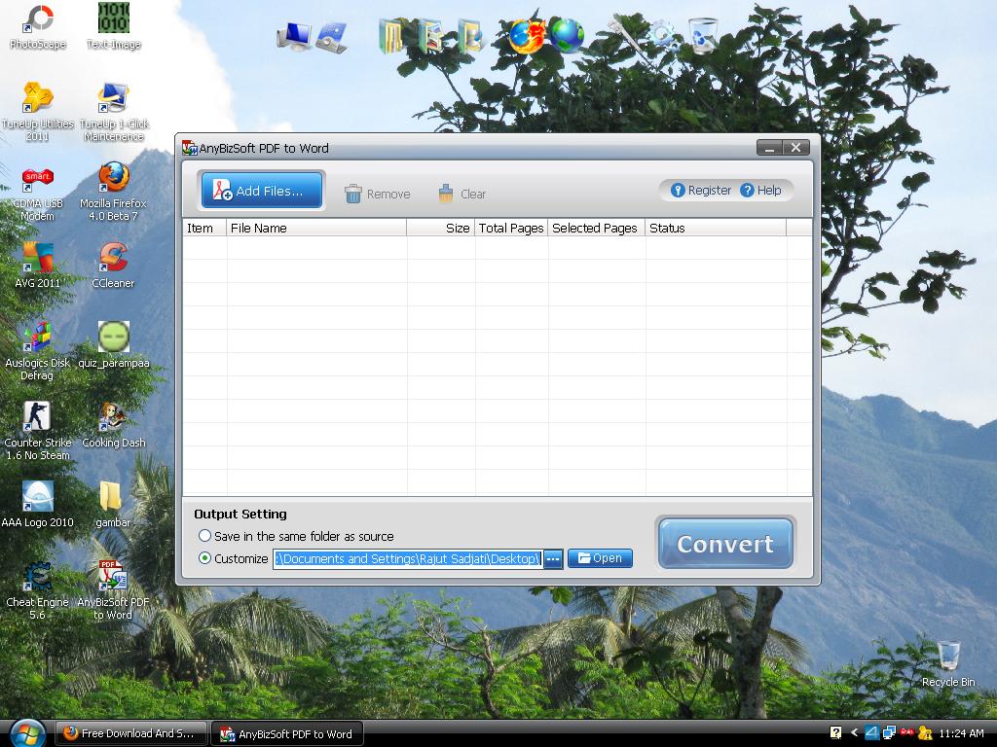This screenshot has height=747, width=997.
Task: Select the Customize output radio button
Action: tap(204, 558)
